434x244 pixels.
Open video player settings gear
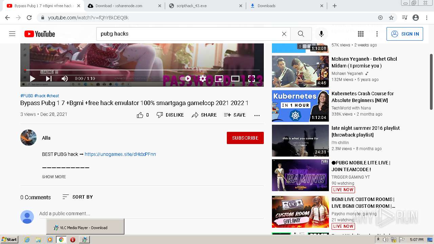(203, 79)
